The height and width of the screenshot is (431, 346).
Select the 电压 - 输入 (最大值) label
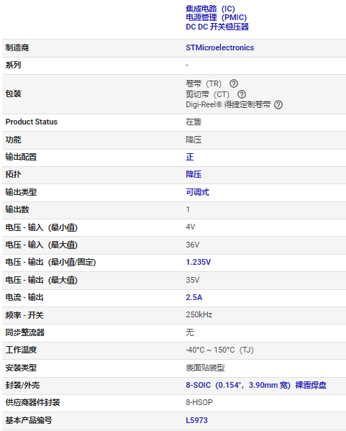click(42, 245)
